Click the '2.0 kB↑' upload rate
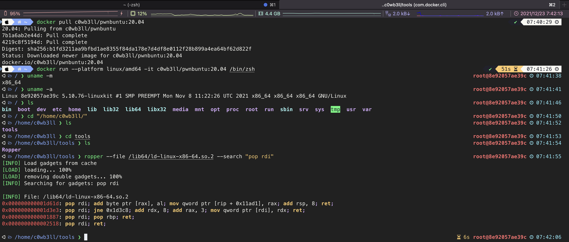This screenshot has width=569, height=242. point(495,13)
